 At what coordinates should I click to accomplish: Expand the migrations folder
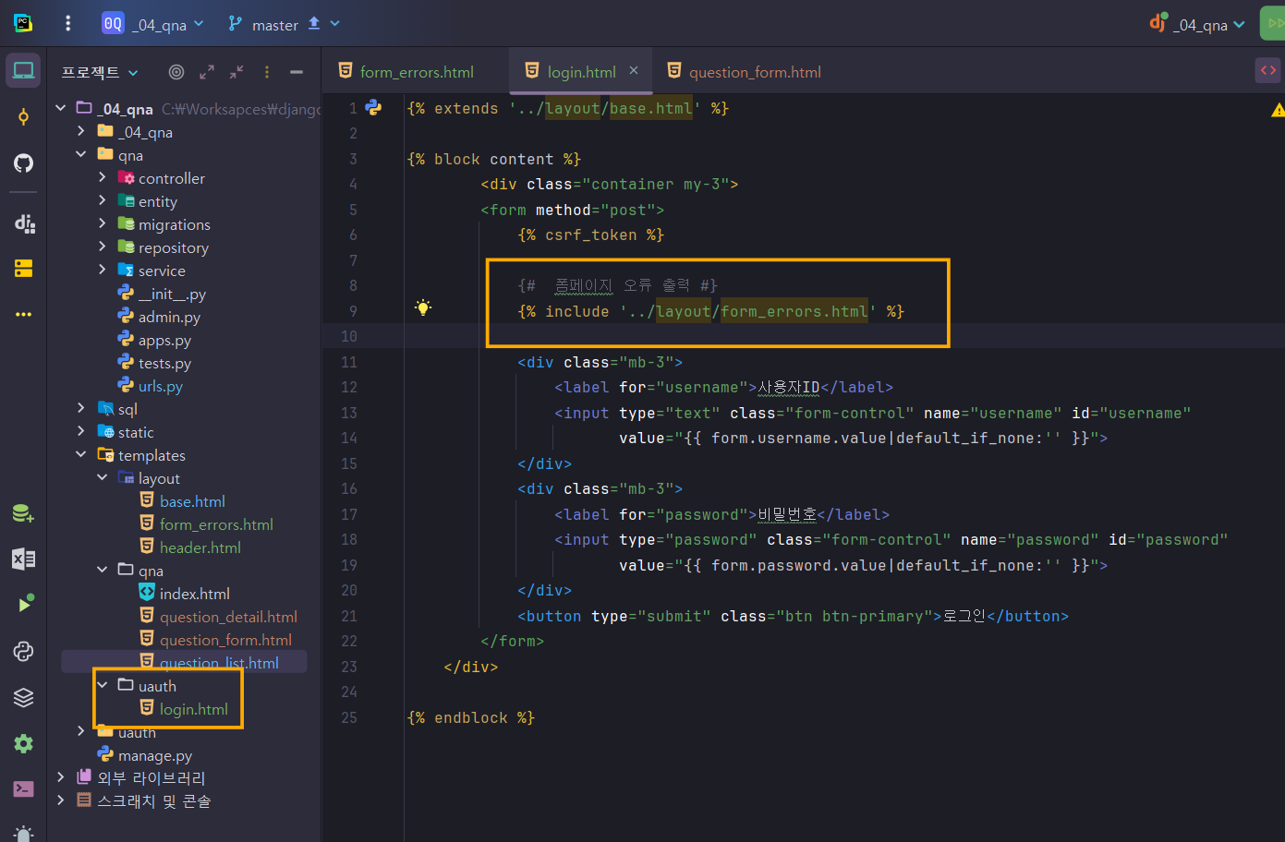coord(102,223)
